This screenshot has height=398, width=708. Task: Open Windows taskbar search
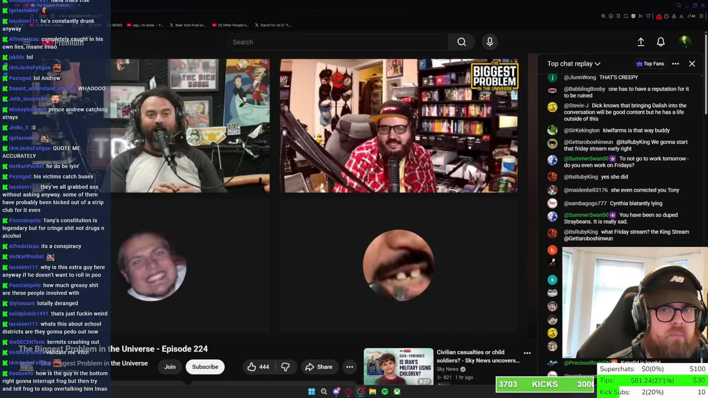324,391
